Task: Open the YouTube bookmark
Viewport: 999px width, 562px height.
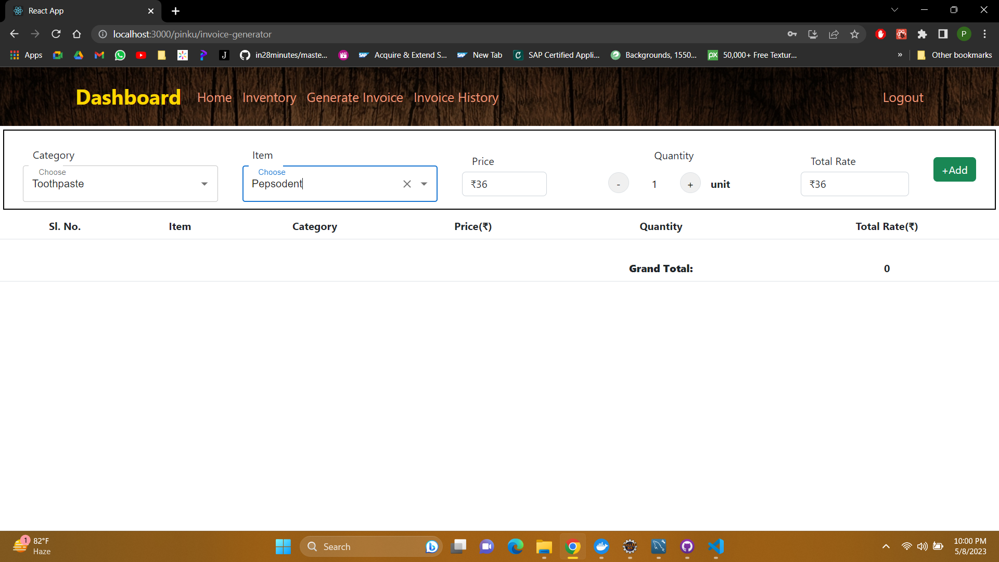Action: click(140, 55)
